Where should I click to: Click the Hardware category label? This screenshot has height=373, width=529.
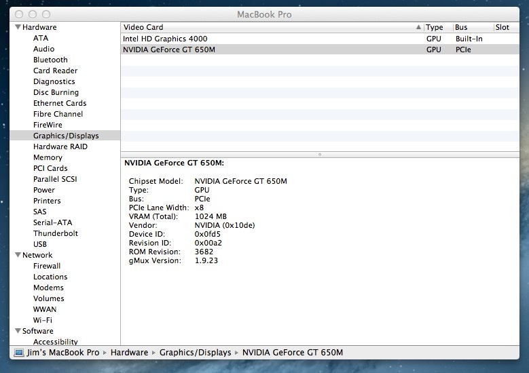[x=39, y=27]
